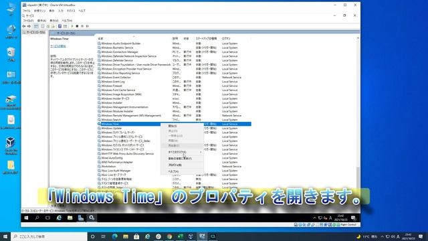Open the Services 操作(A) menu
Image resolution: width=428 pixels, height=241 pixels.
click(41, 21)
